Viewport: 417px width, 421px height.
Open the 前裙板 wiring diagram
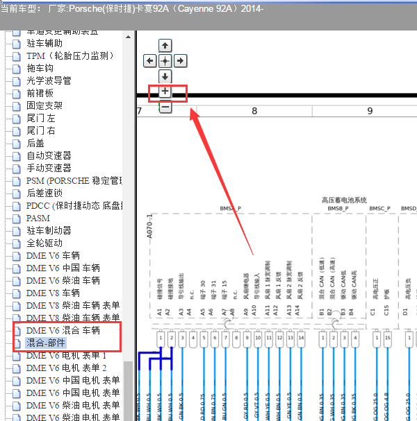(40, 94)
